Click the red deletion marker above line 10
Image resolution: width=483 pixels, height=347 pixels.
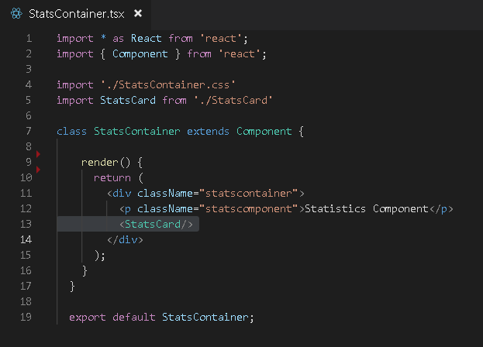38,169
